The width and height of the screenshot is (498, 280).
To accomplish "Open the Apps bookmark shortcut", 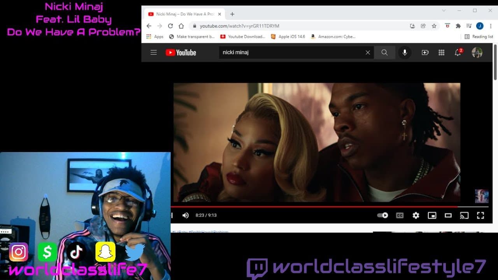I will coord(155,37).
